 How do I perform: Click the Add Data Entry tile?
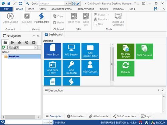point(52,68)
